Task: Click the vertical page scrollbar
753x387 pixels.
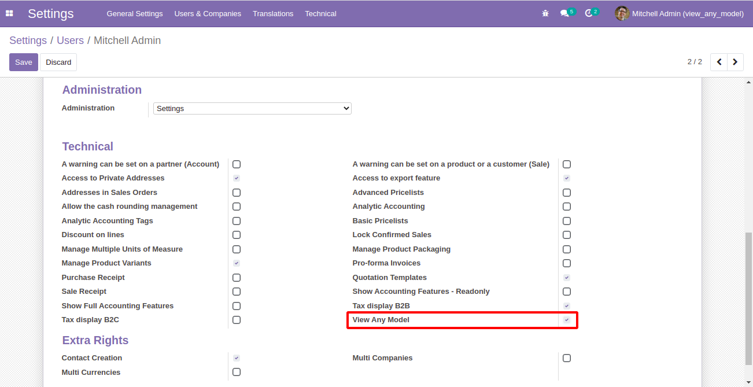Action: [748, 298]
